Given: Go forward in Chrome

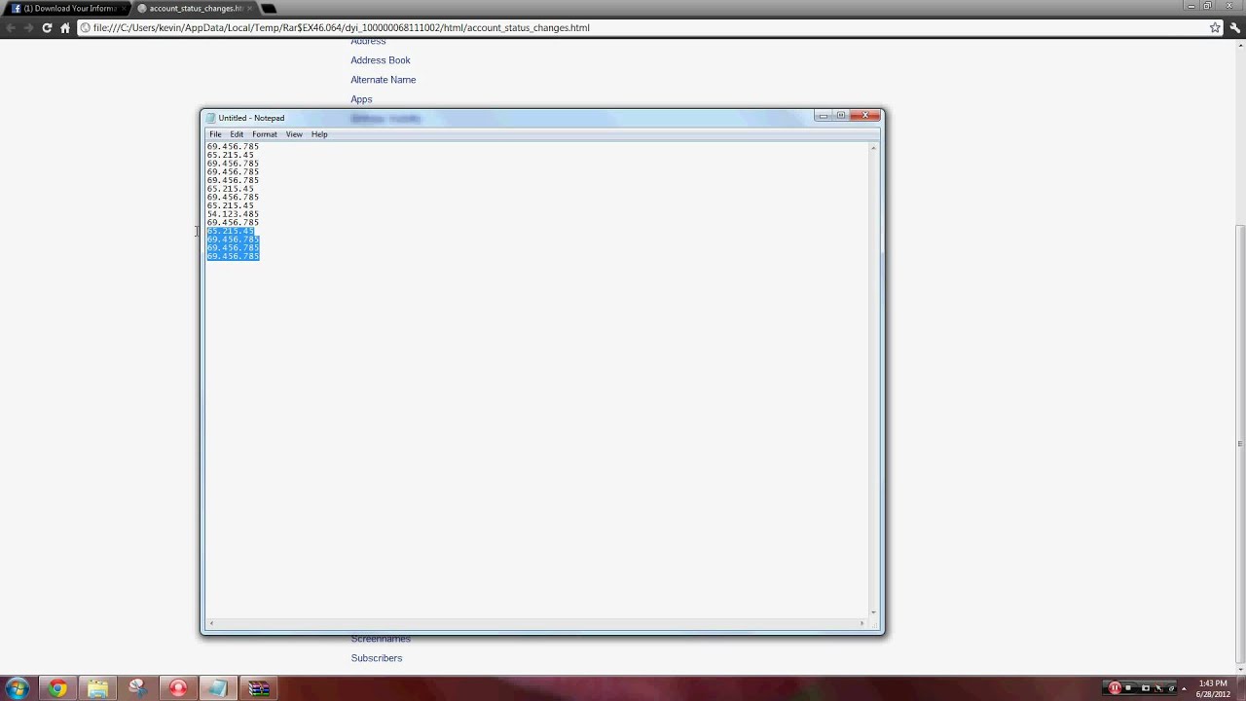Looking at the screenshot, I should pos(28,27).
